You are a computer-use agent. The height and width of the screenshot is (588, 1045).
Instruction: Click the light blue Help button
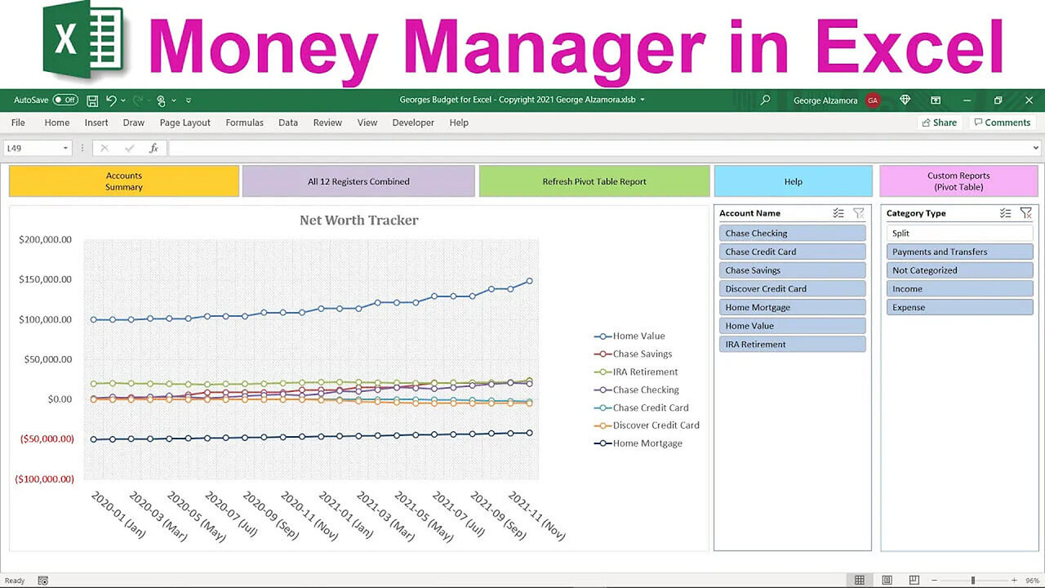pos(794,181)
